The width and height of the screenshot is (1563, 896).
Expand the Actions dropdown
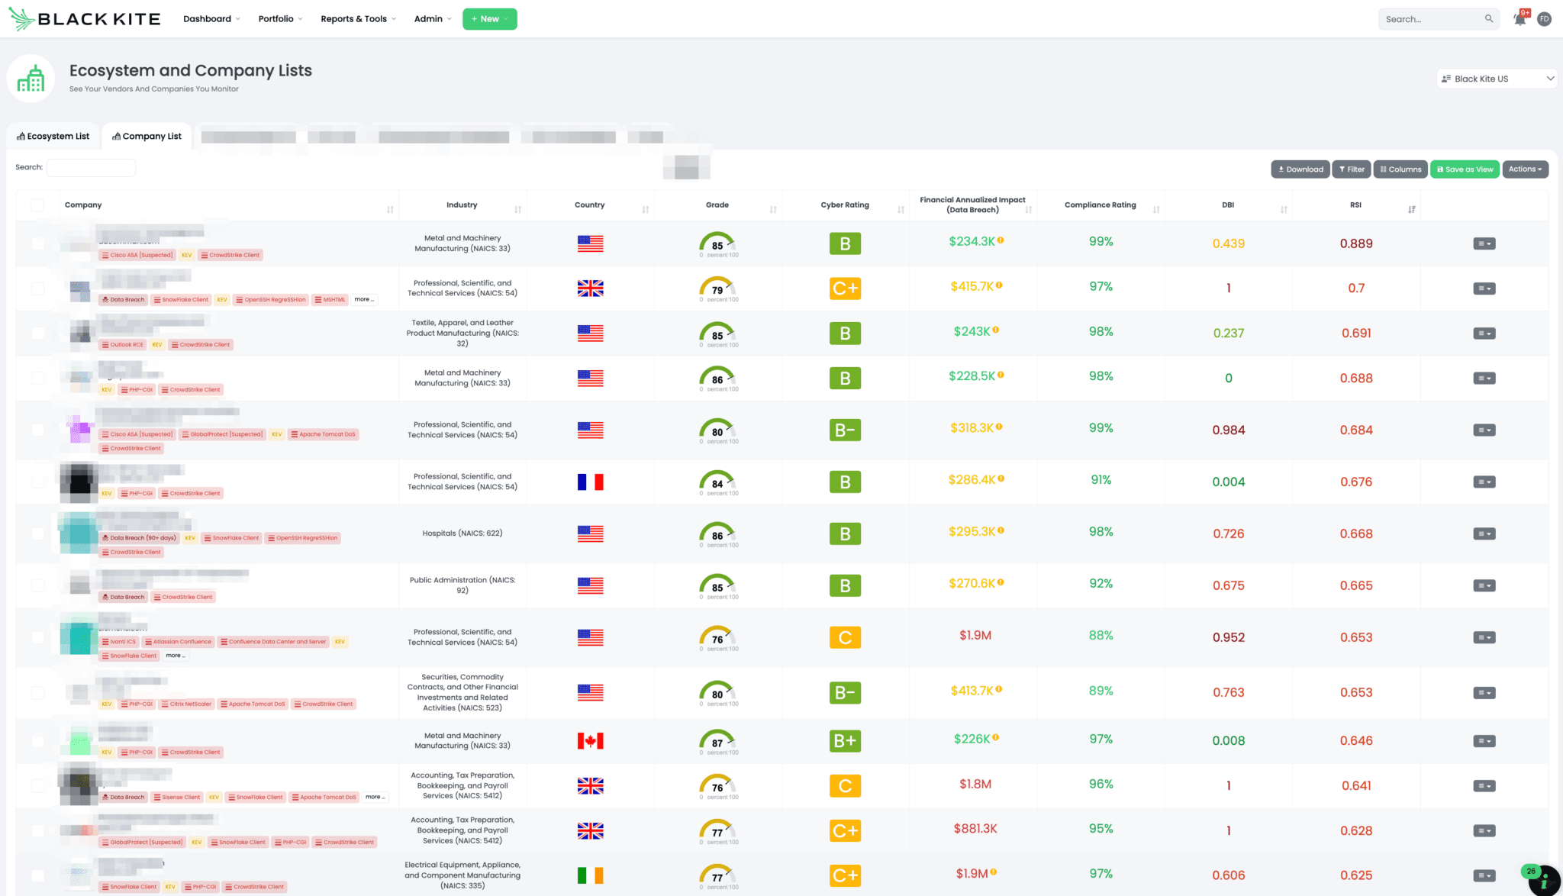pyautogui.click(x=1524, y=169)
